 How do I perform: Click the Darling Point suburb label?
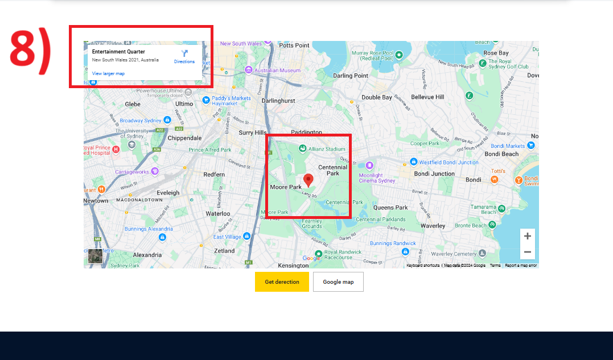[x=351, y=76]
